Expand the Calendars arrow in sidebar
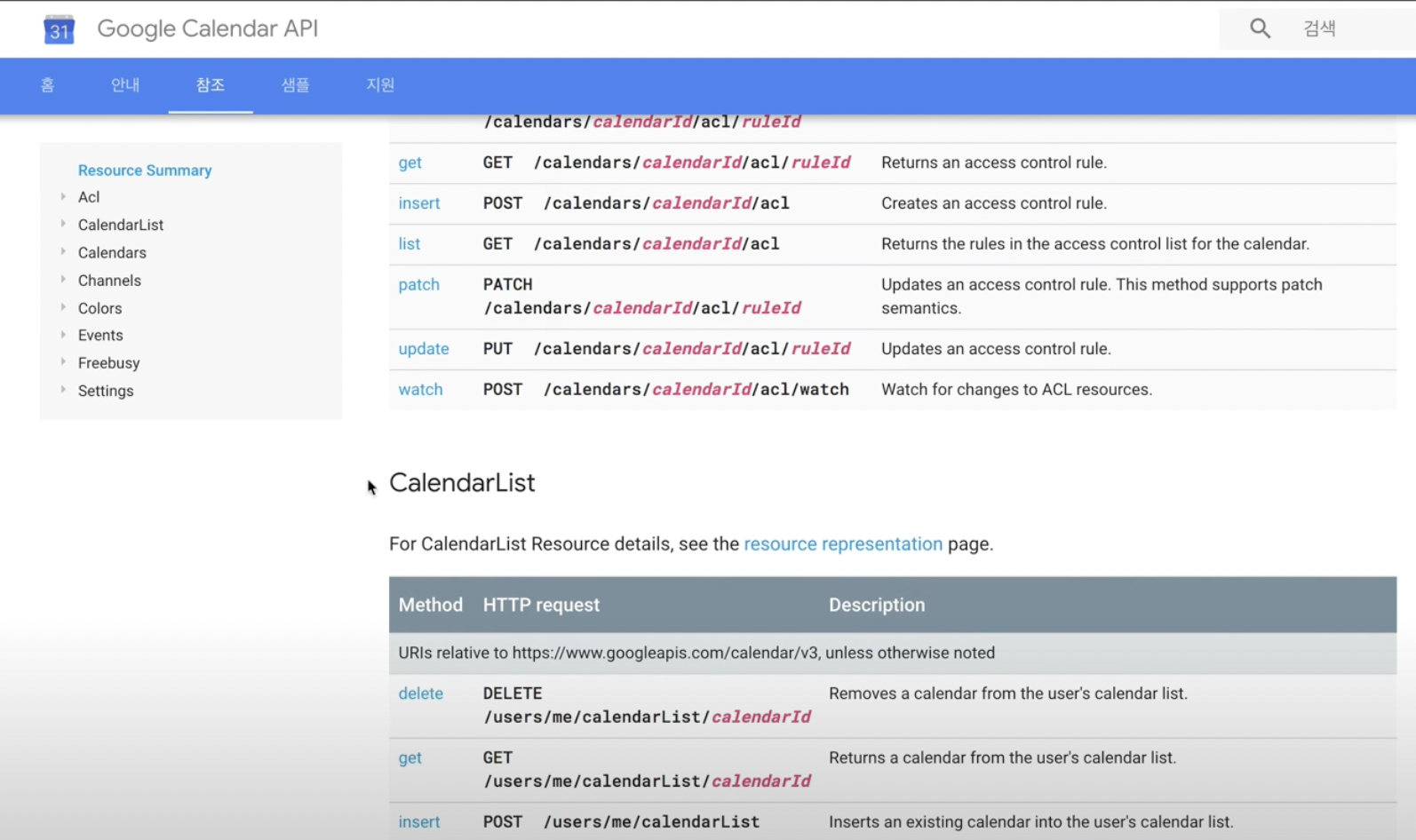 tap(63, 252)
